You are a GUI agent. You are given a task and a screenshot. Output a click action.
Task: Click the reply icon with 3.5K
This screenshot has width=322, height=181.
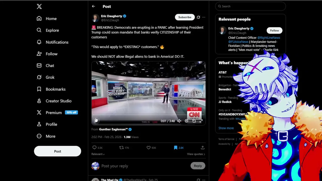94,148
